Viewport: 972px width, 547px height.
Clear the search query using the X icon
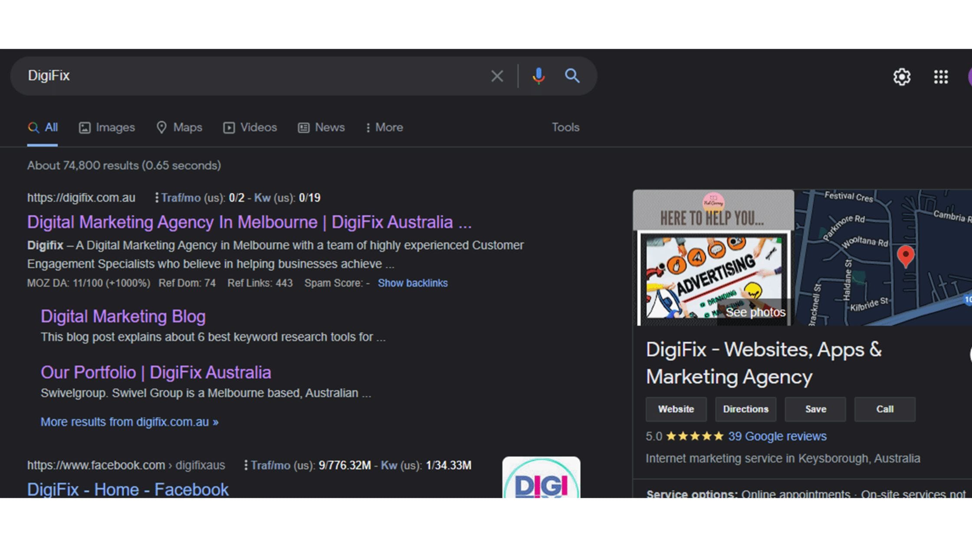pyautogui.click(x=497, y=76)
